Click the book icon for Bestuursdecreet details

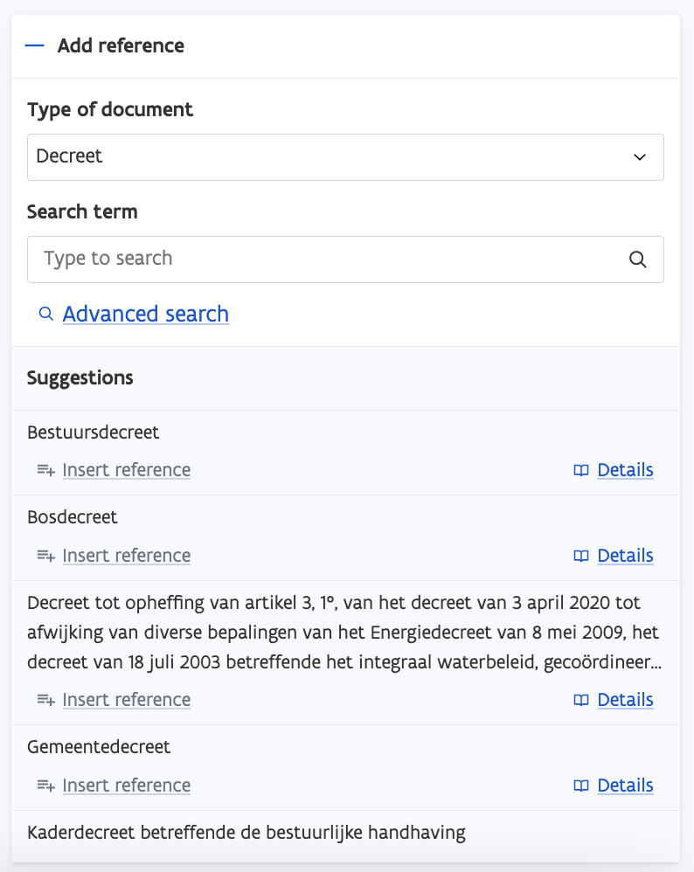[581, 470]
